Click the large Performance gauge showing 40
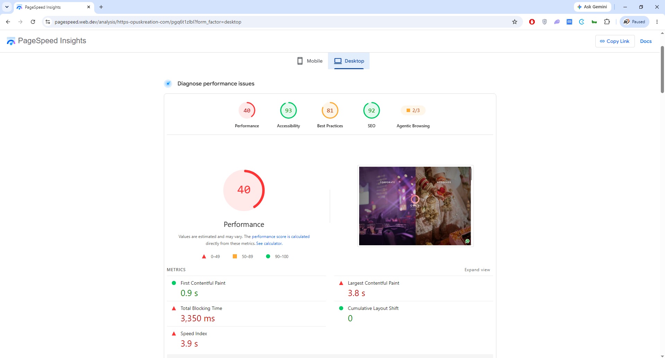665x358 pixels. coord(244,190)
